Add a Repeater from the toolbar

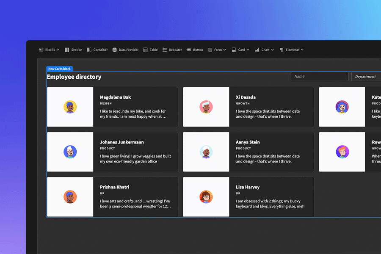pyautogui.click(x=172, y=50)
